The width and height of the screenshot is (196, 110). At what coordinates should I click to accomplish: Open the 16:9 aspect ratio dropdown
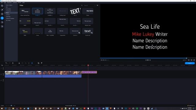(x=184, y=60)
